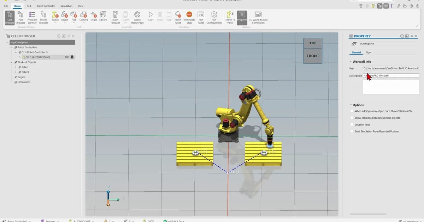Open the File menu

pyautogui.click(x=6, y=6)
